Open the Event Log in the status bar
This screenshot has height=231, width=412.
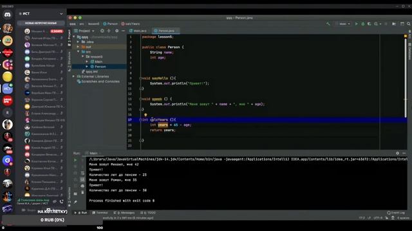396,212
